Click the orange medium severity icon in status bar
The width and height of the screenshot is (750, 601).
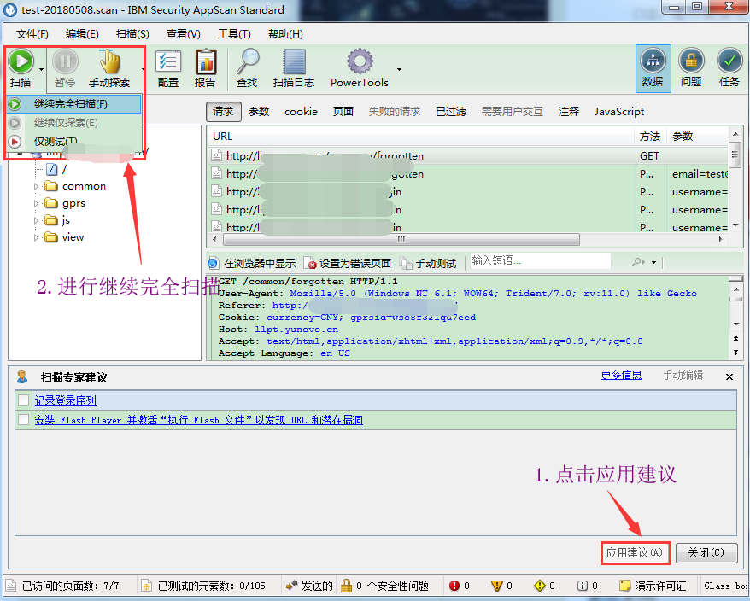point(497,586)
